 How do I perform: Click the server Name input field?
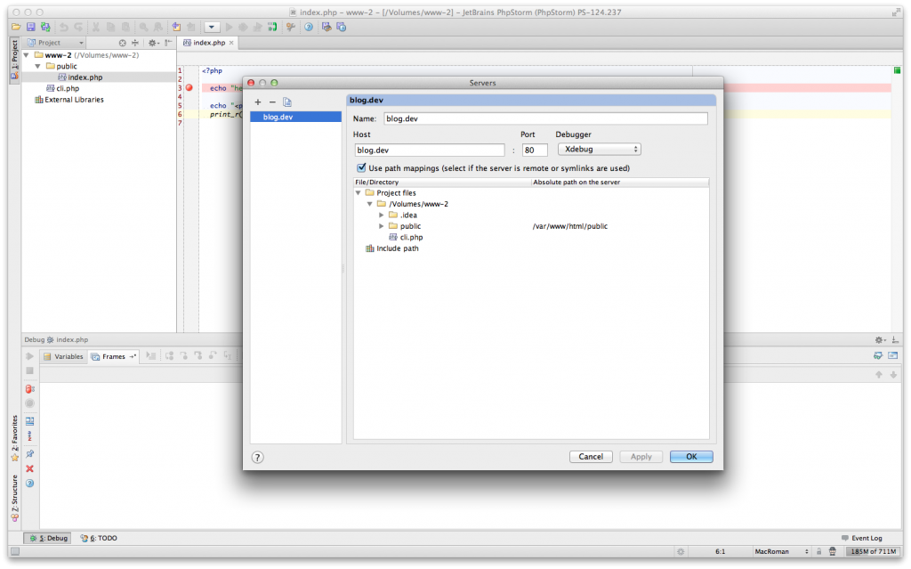coord(545,118)
